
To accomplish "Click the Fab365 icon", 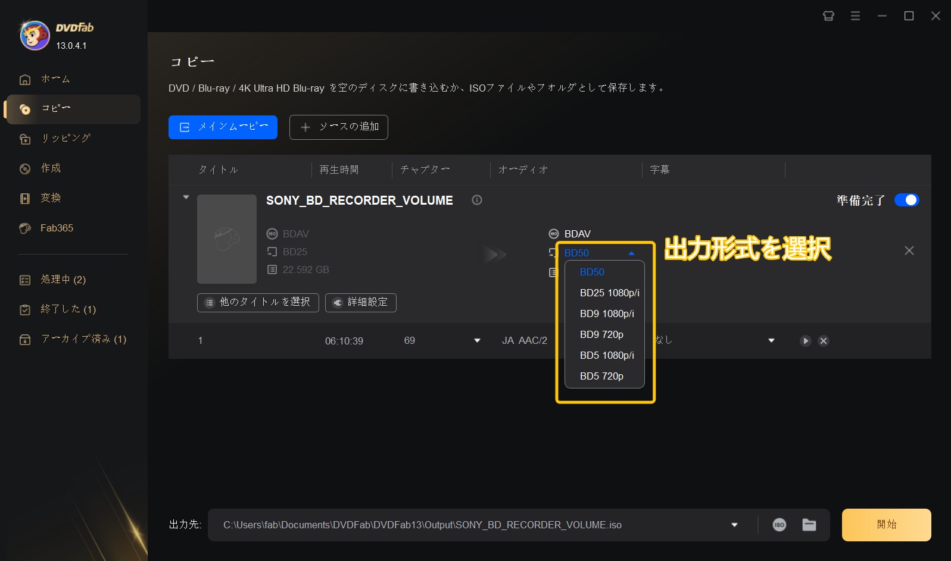I will coord(25,228).
